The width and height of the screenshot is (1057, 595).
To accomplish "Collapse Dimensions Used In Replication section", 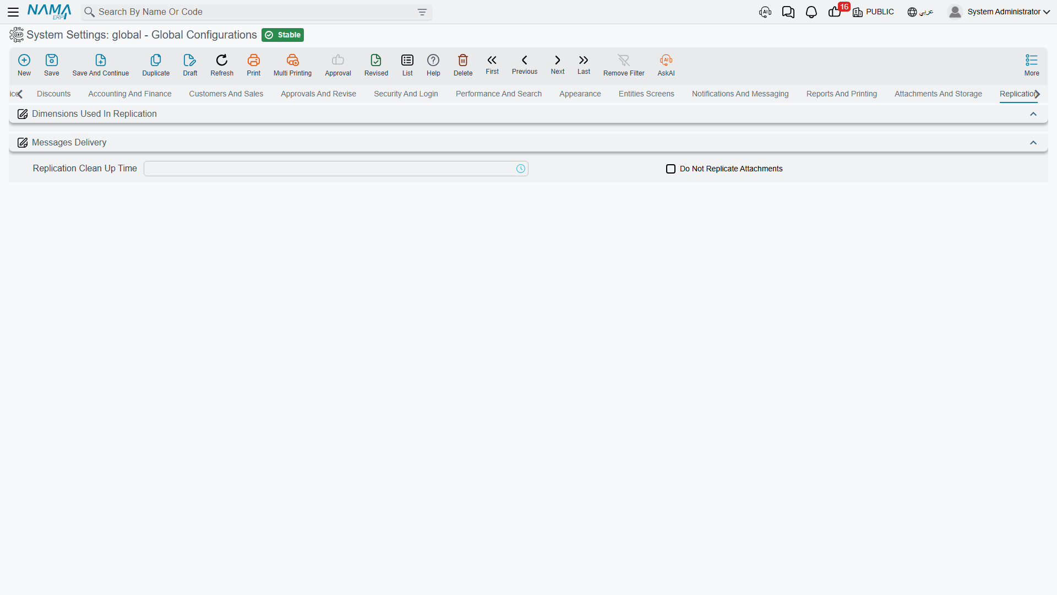I will (x=1033, y=114).
